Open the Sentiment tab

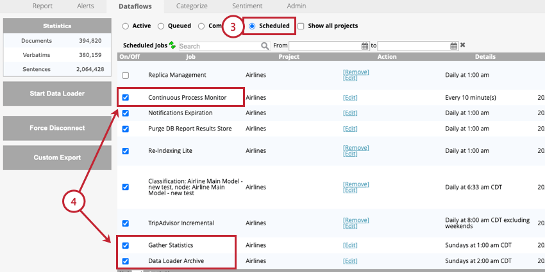click(247, 6)
